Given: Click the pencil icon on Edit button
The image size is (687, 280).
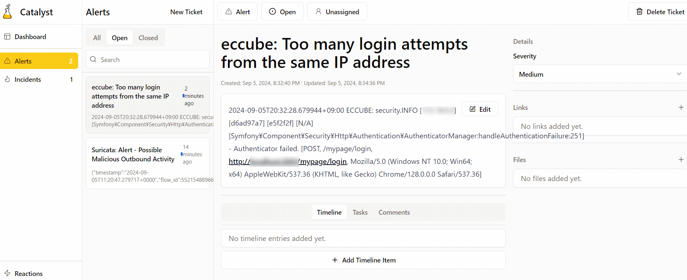Looking at the screenshot, I should (473, 109).
